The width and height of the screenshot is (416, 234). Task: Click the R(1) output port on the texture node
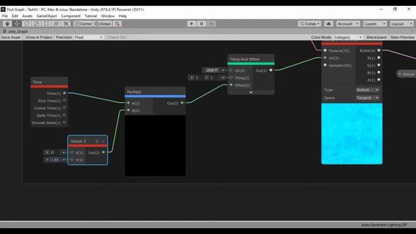[378, 58]
